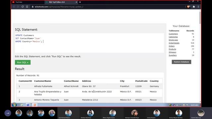Select Sherilyn Dela Rosa participant tile
The image size is (212, 119).
(90, 113)
